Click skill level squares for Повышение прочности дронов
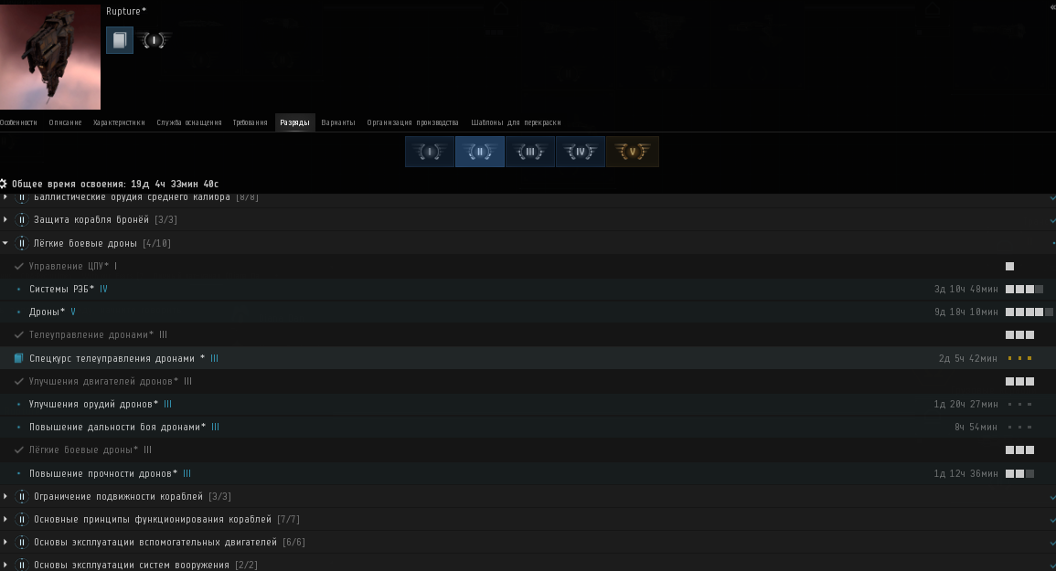Image resolution: width=1056 pixels, height=571 pixels. [x=1019, y=473]
